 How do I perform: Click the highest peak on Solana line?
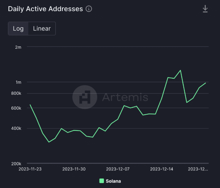pos(181,70)
